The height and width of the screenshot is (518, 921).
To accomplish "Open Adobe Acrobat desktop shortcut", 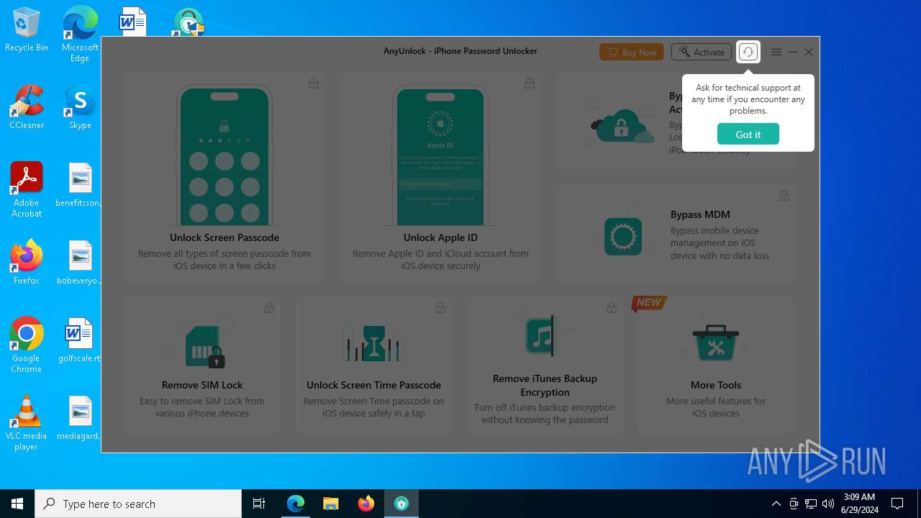I will (27, 190).
